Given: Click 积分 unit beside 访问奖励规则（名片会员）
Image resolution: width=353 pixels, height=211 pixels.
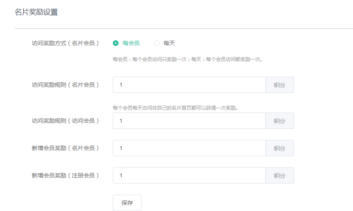Looking at the screenshot, I should coord(279,85).
